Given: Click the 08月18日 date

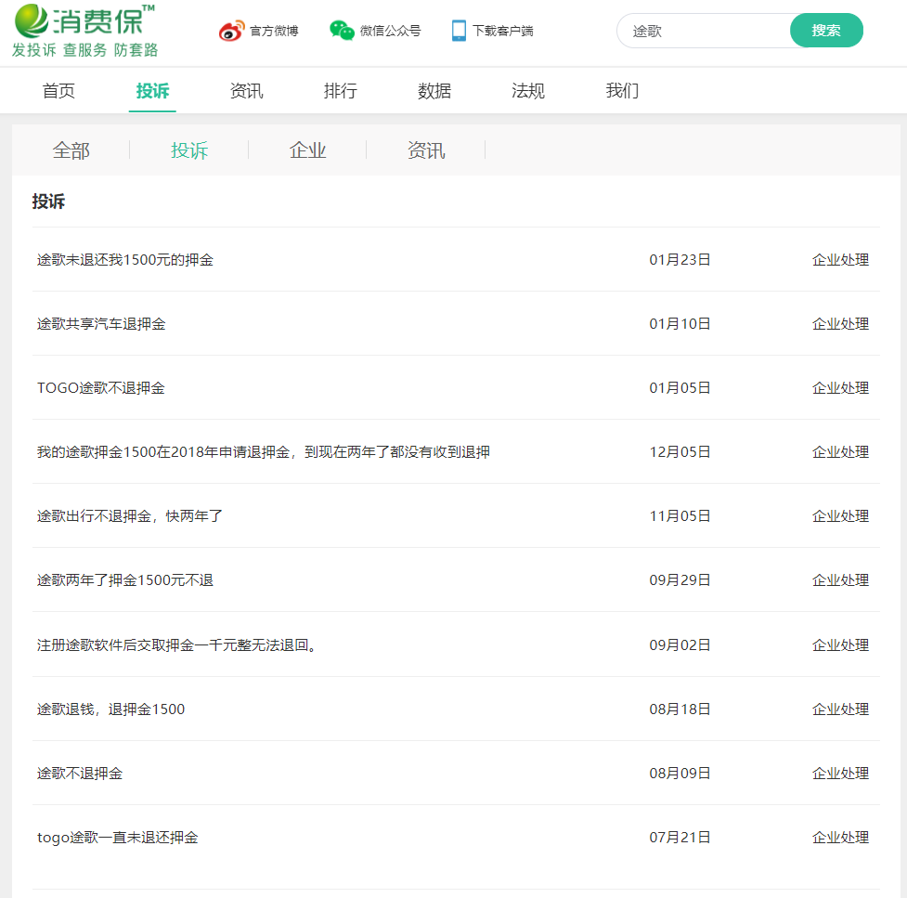Looking at the screenshot, I should 680,709.
